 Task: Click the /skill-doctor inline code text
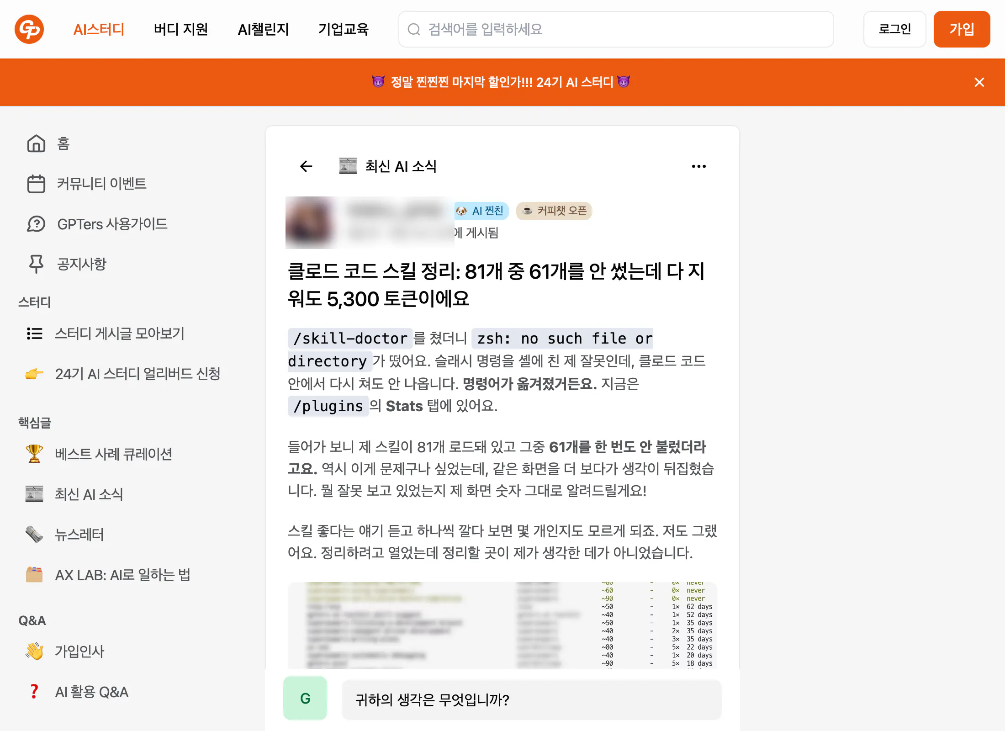[x=350, y=339]
